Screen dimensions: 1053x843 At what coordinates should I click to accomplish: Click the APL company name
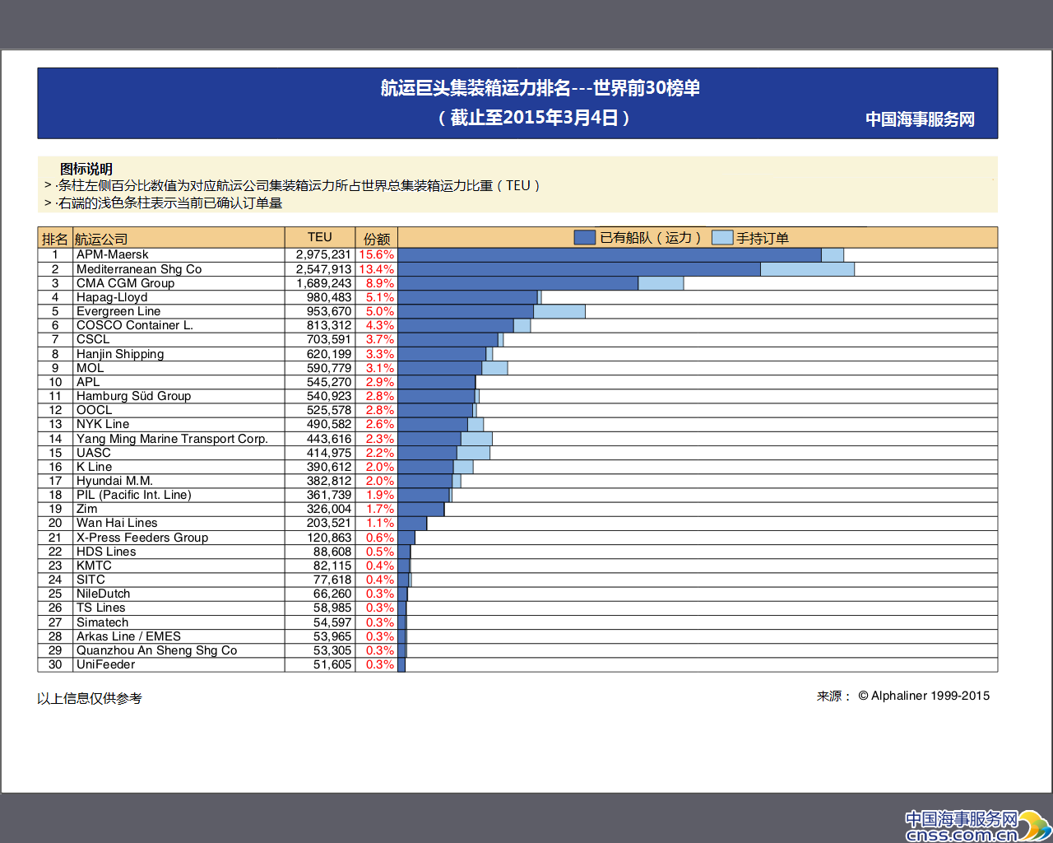coord(88,382)
